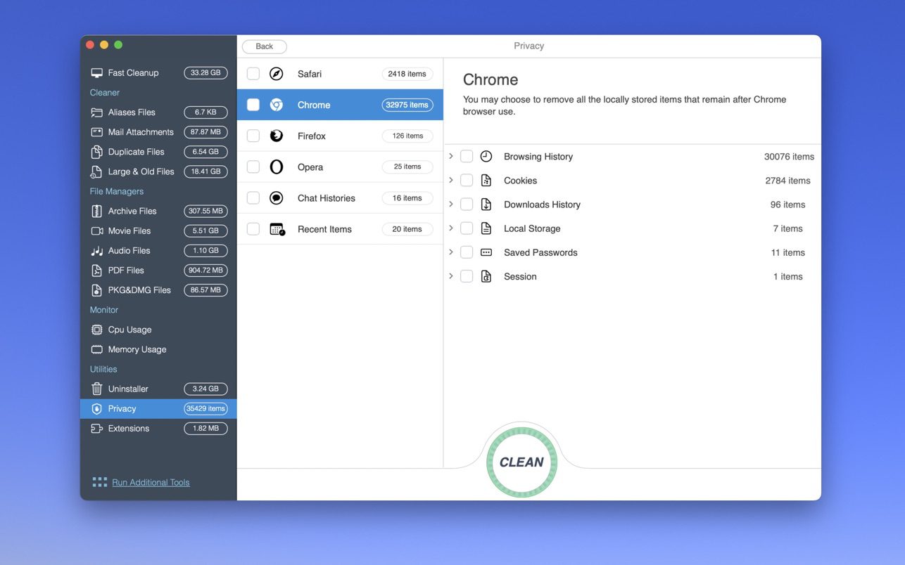
Task: Click the Recent Items calendar icon
Action: pos(277,229)
